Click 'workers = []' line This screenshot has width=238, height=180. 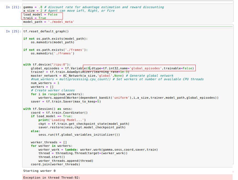pos(42,87)
